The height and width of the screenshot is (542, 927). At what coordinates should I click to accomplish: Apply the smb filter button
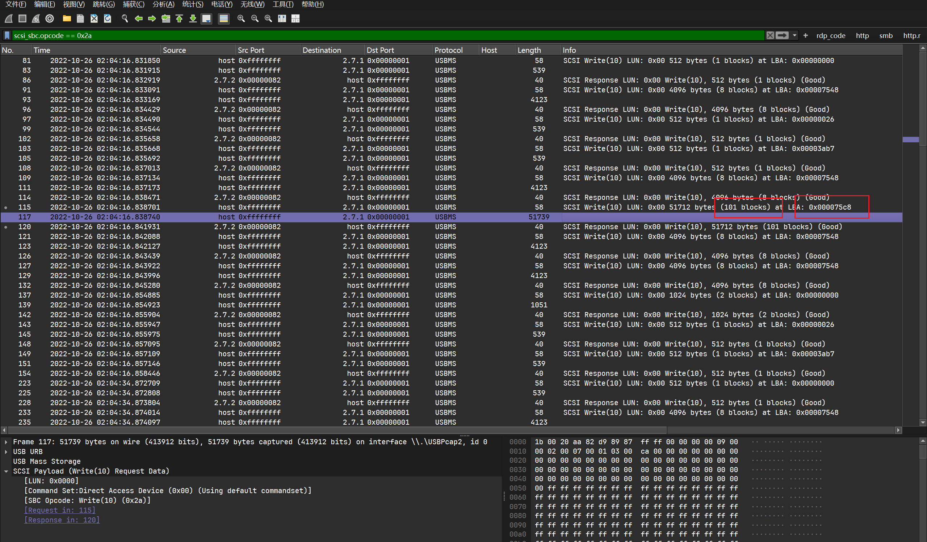pyautogui.click(x=886, y=36)
